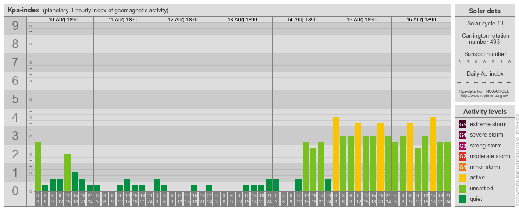Click the 0-3 time label under 10 Aug
This screenshot has height=210, width=519.
pos(38,199)
